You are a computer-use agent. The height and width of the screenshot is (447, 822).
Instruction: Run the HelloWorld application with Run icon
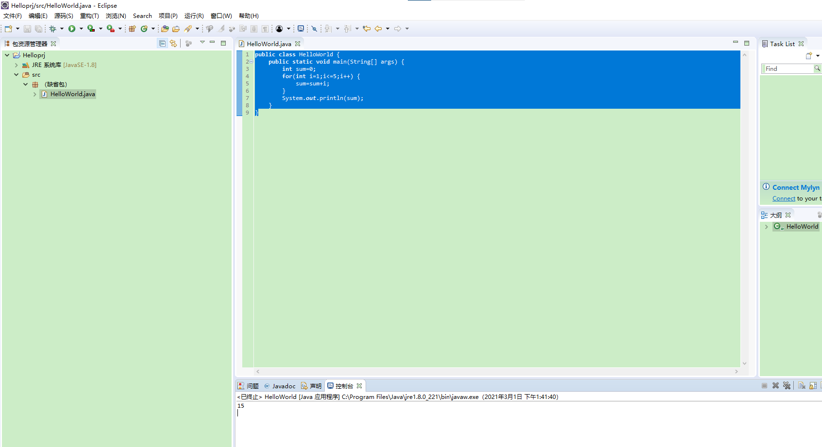[x=73, y=29]
